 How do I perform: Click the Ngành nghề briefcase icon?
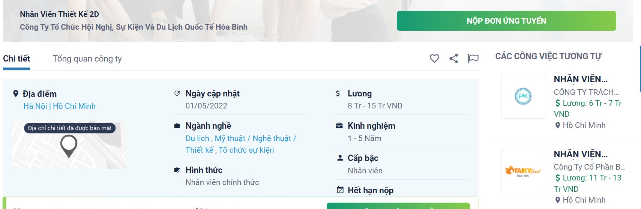click(177, 126)
